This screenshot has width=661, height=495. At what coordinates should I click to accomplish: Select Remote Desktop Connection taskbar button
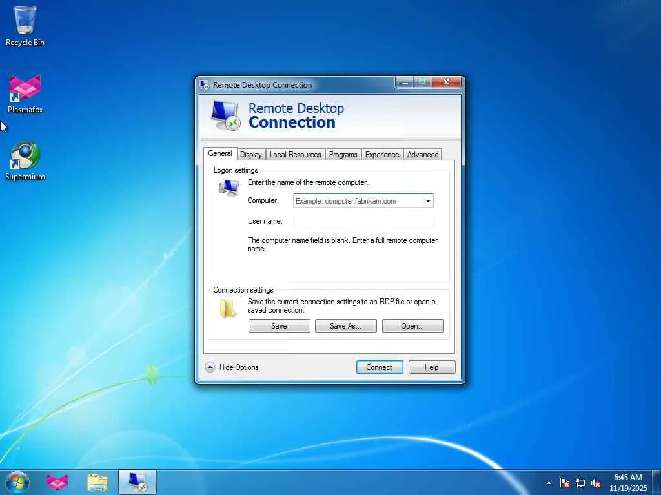137,482
